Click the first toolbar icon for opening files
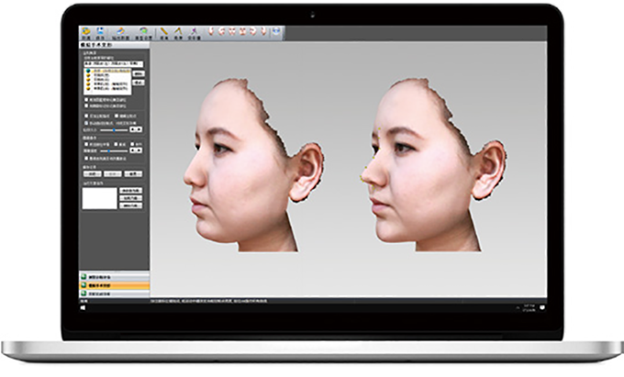Image resolution: width=624 pixels, height=377 pixels. tap(86, 32)
